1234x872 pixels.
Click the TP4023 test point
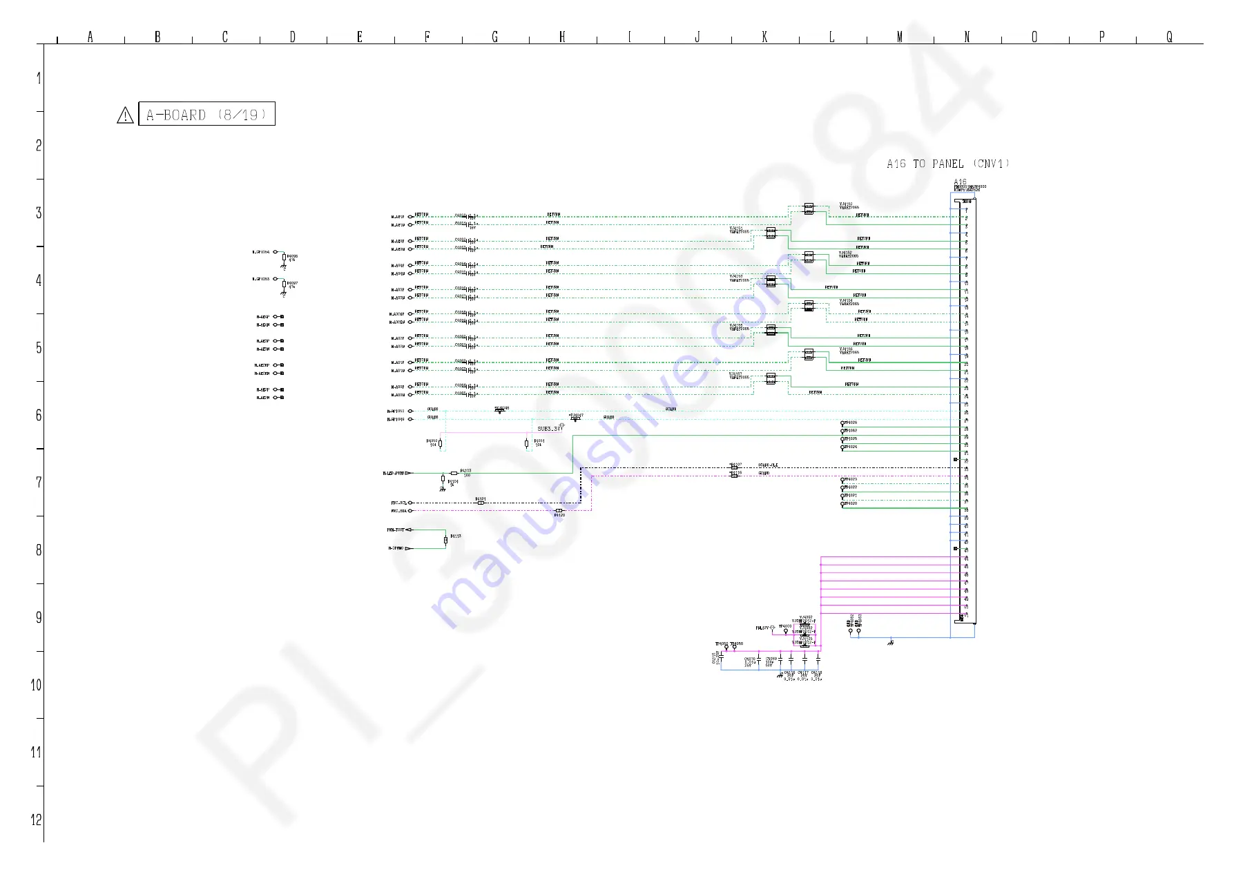tap(843, 480)
